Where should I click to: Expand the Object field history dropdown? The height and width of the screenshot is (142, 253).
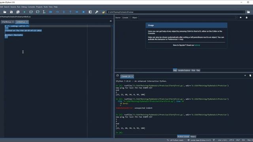click(x=236, y=17)
